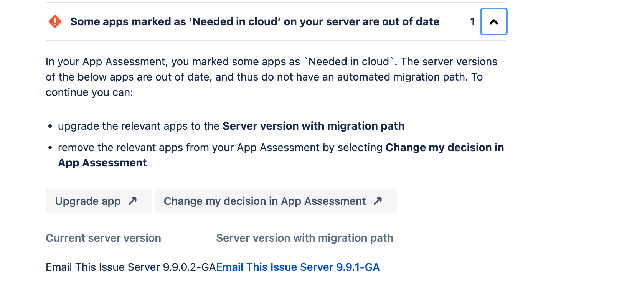Click bold 'Change my decision in' bullet text
Image resolution: width=627 pixels, height=290 pixels.
pyautogui.click(x=444, y=147)
